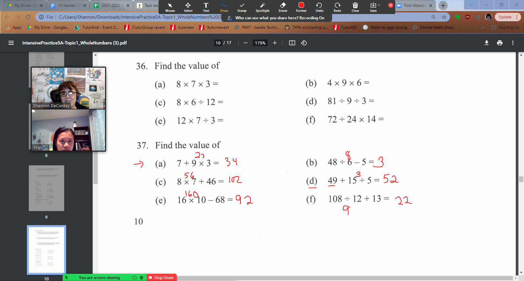The height and width of the screenshot is (281, 524).
Task: Close the Zoom annotation toolbar
Action: pos(391,5)
